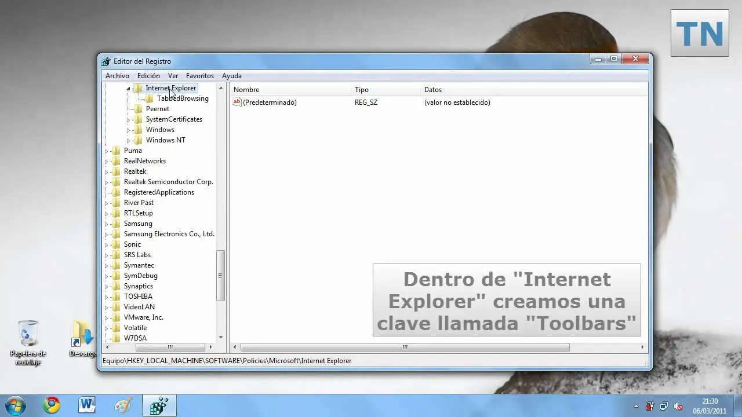Select the Windows folder icon

pos(138,130)
